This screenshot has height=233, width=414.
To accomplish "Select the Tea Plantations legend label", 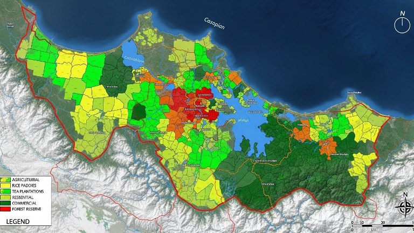I will coord(29,191).
